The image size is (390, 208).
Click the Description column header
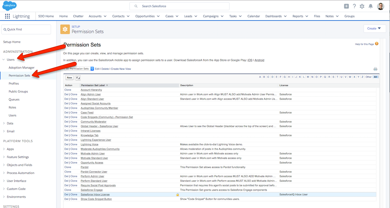click(186, 85)
